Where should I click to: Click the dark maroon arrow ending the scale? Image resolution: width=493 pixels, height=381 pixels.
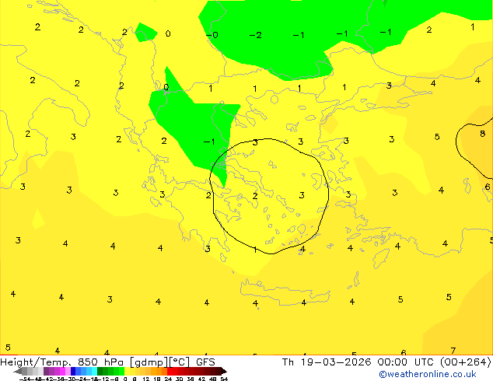224,371
